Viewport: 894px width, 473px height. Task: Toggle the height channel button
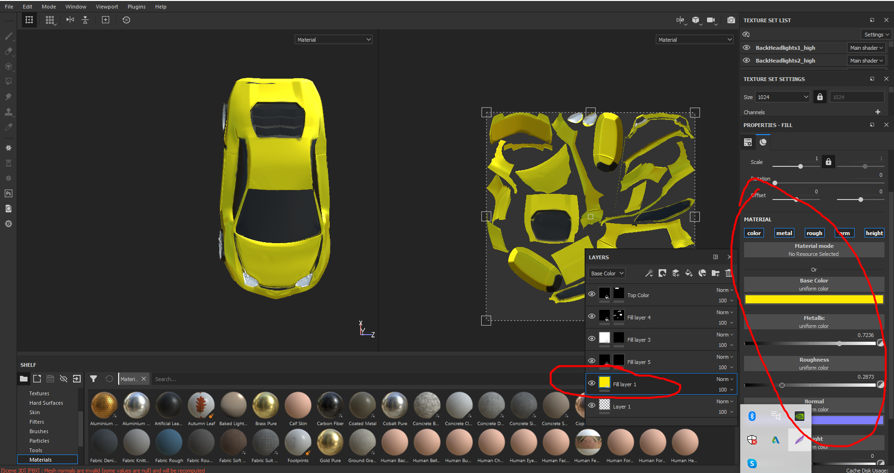coord(874,233)
